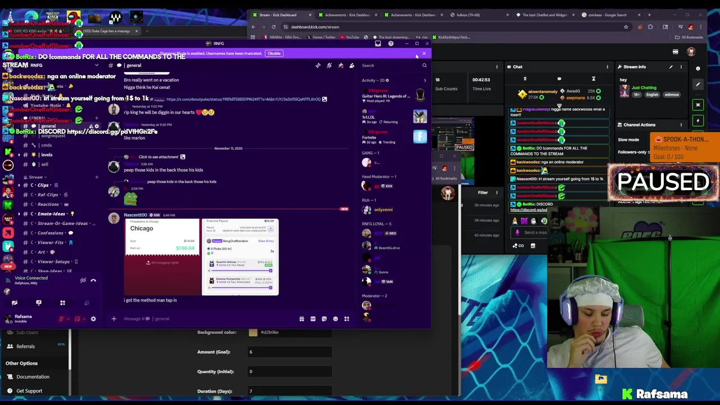Click the Background color swatch
The width and height of the screenshot is (720, 405).
coord(253,332)
